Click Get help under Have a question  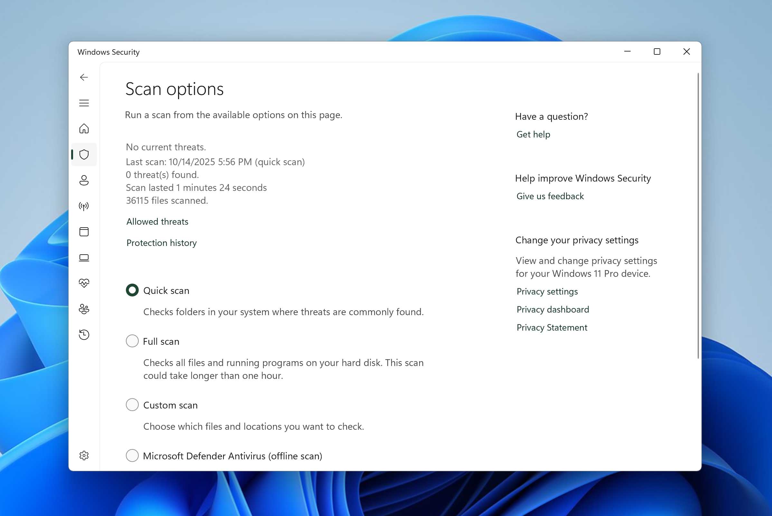[533, 134]
